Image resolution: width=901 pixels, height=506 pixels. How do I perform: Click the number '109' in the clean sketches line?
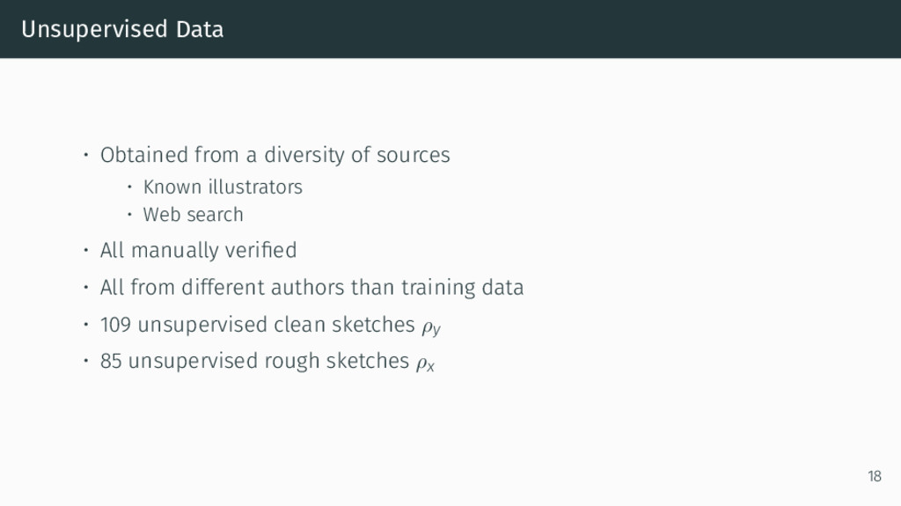pyautogui.click(x=115, y=325)
